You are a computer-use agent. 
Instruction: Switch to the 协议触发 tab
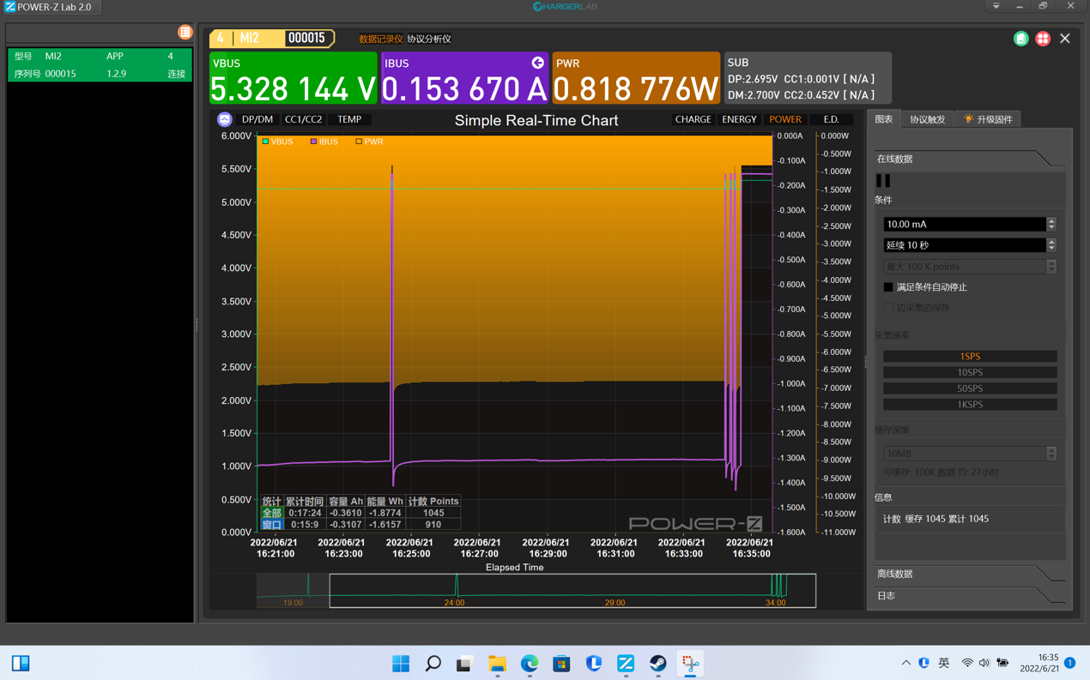pos(928,120)
